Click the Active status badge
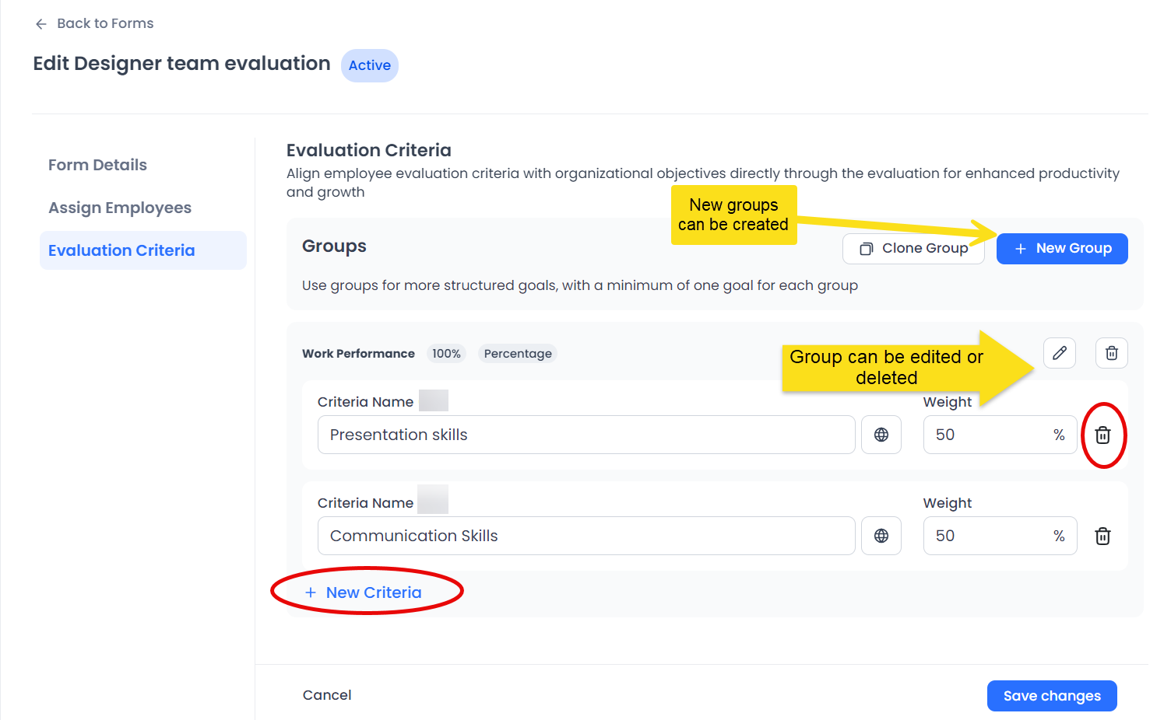 tap(369, 65)
